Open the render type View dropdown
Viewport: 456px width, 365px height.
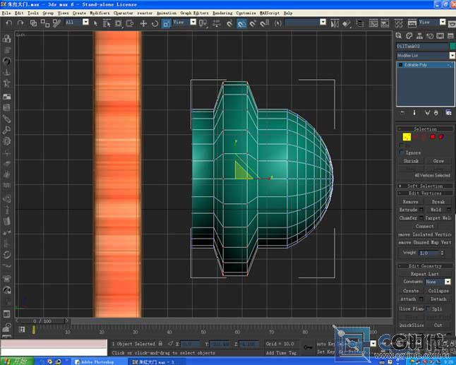click(x=443, y=22)
